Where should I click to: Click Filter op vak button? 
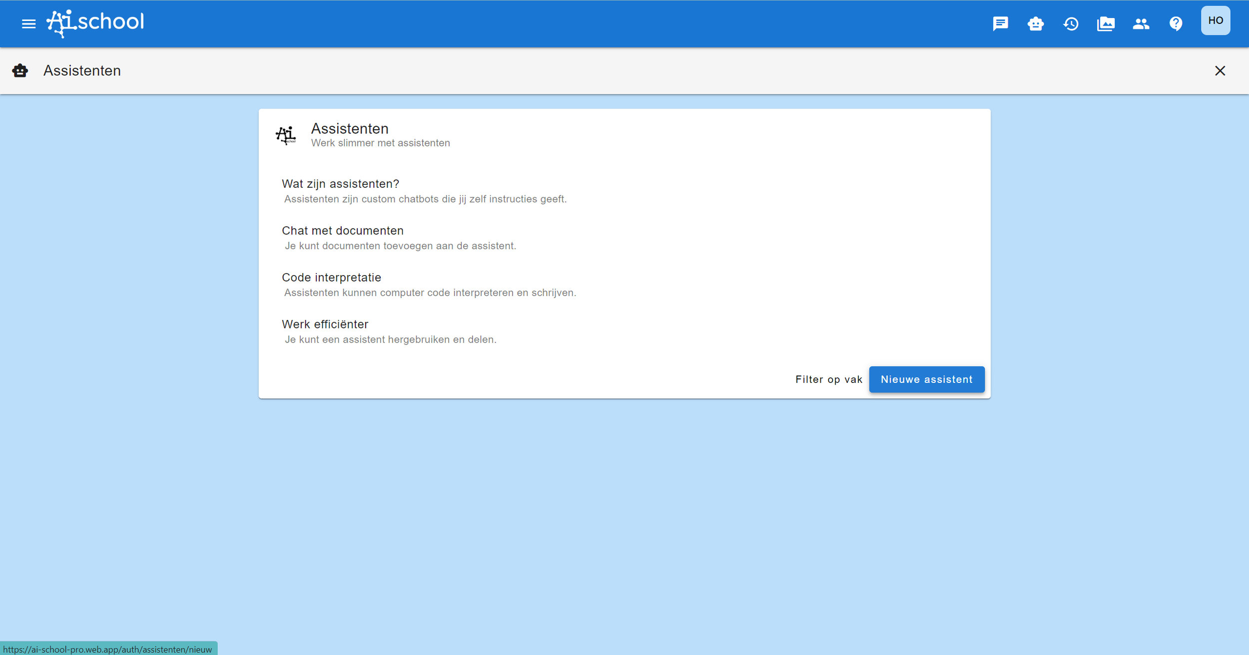[x=829, y=379]
